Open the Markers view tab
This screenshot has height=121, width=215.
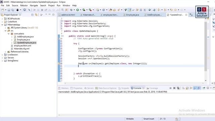click(x=63, y=88)
